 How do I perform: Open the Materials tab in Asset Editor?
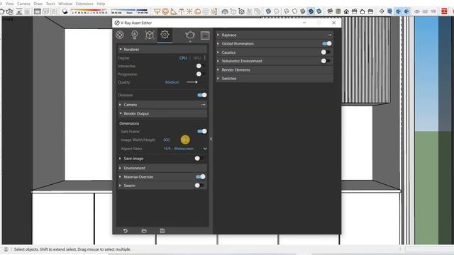click(120, 35)
